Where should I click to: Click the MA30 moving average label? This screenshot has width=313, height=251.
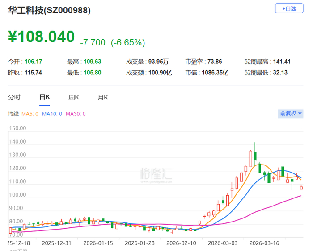click(x=76, y=114)
